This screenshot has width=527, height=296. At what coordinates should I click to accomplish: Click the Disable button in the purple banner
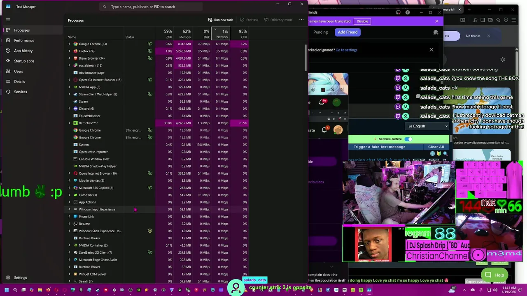(362, 21)
